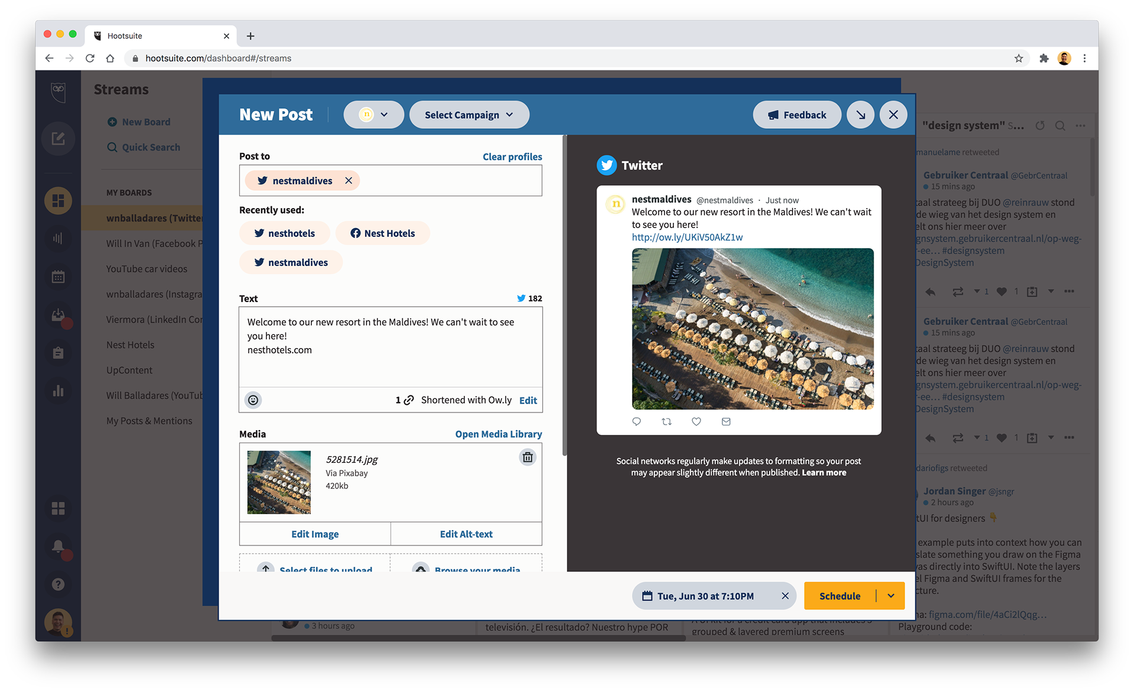Open the Notifications bell icon
Image resolution: width=1134 pixels, height=692 pixels.
coord(59,547)
